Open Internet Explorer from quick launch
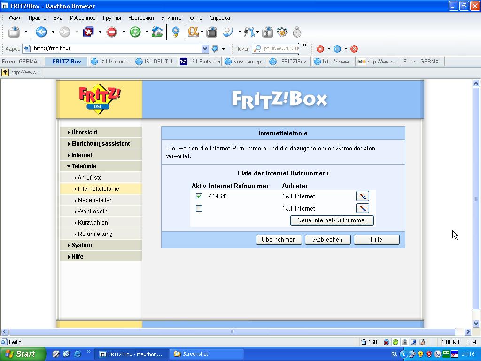The height and width of the screenshot is (361, 481). coord(78,354)
